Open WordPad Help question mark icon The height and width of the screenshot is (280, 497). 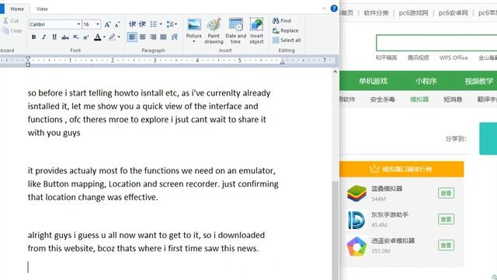click(x=334, y=9)
